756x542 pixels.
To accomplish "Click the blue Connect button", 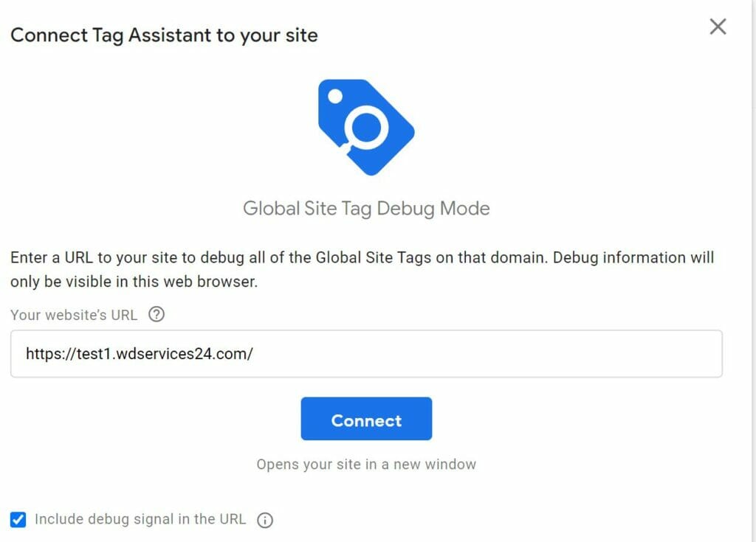I will [366, 419].
